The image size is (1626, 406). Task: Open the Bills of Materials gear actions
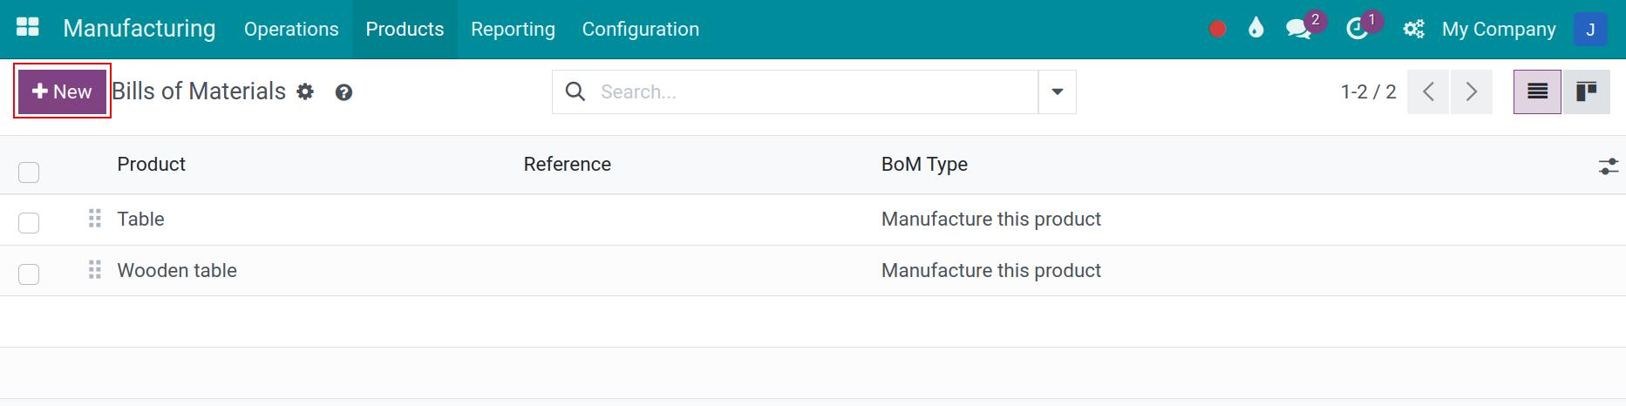[305, 91]
